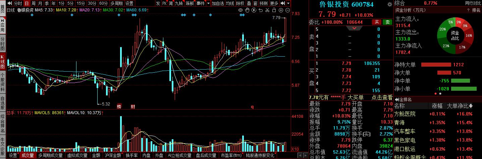Click the green 卖 sell button
482x159 pixels.
(x=388, y=22)
